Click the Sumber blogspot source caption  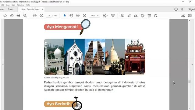[56, 78]
